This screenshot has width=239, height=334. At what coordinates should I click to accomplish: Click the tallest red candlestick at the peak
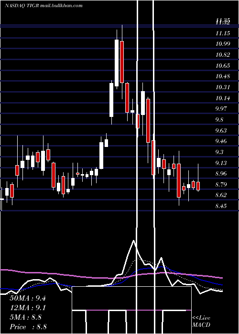[x=122, y=62]
